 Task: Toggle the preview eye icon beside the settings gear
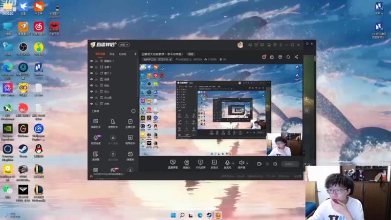[x=267, y=164]
